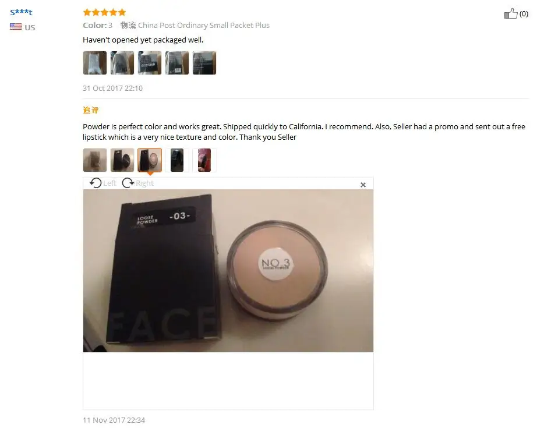Open fifth thumbnail in original review
Screen dimensions: 544x428
click(204, 63)
